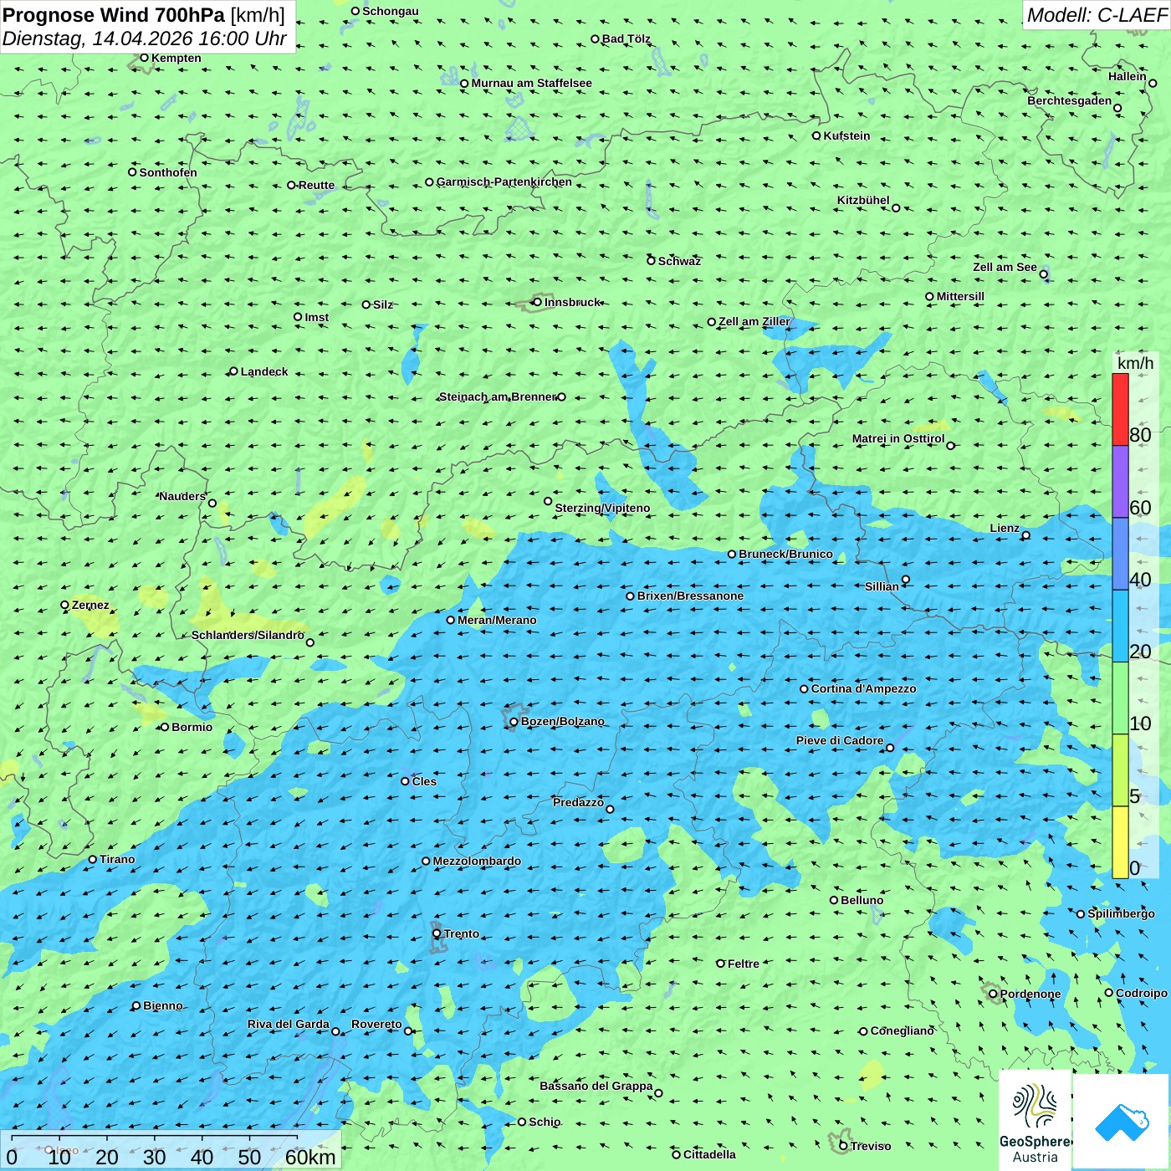The image size is (1171, 1171).
Task: Click the blue cloud app logo
Action: click(1121, 1121)
